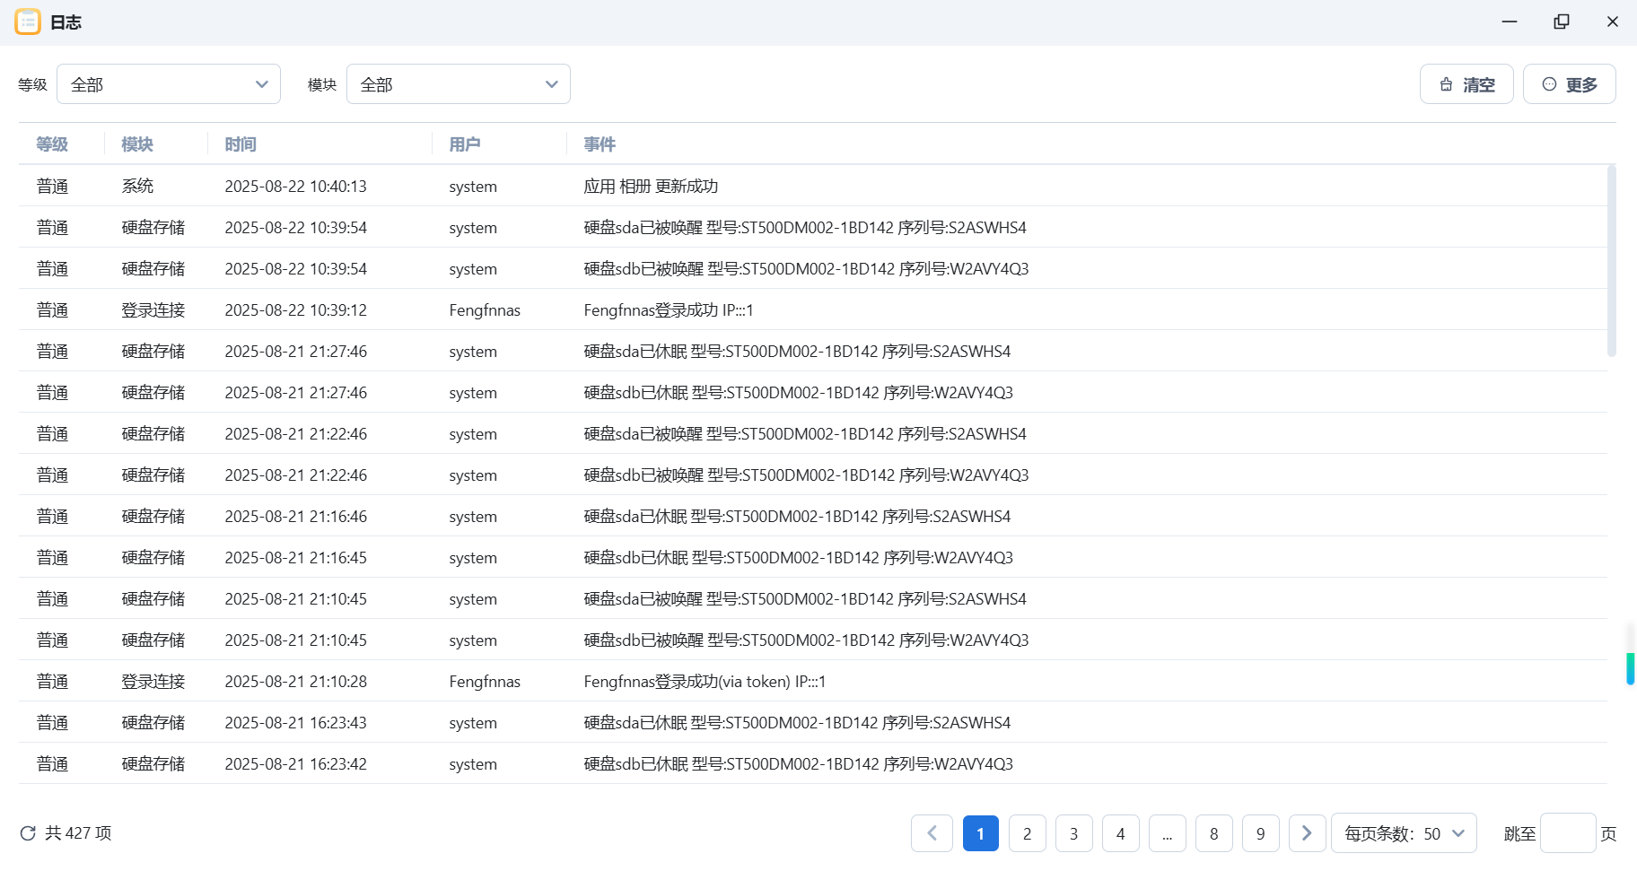Click the 用户 column header

coord(465,144)
